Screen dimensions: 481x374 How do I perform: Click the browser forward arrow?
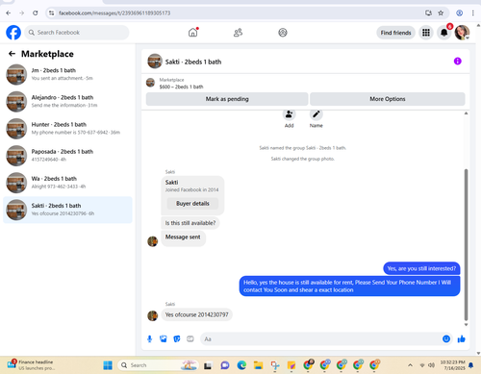[22, 13]
